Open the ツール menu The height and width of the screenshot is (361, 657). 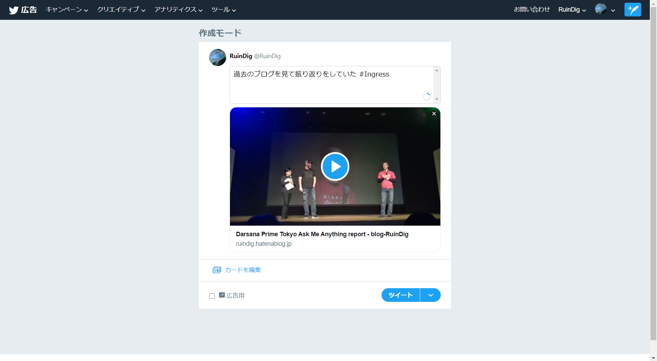(x=224, y=10)
